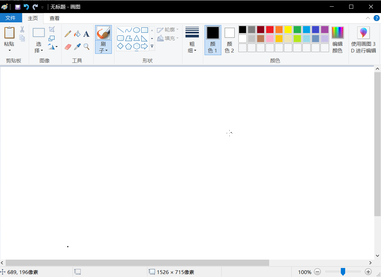This screenshot has height=277, width=381.
Task: Pick the pink (rose) color swatch
Action: coord(270,38)
